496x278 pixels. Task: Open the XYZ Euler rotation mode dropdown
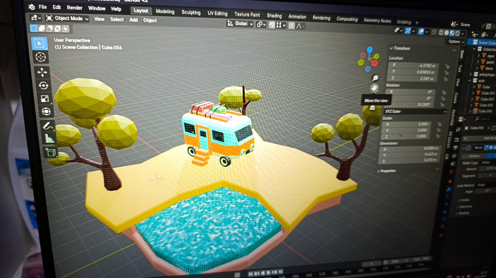(x=415, y=112)
